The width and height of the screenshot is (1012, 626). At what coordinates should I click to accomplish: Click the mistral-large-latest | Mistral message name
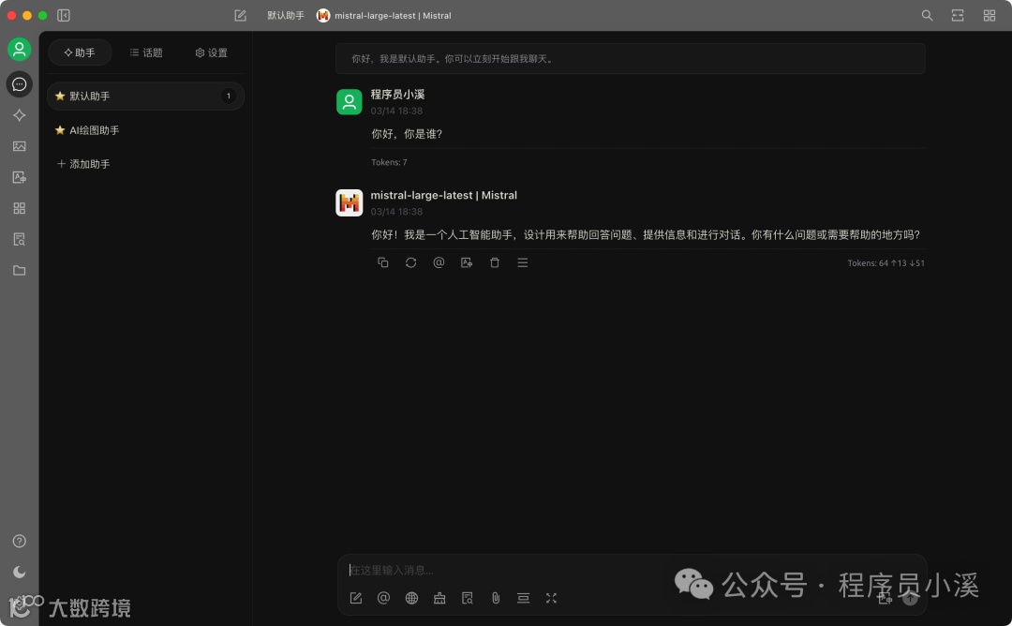point(443,195)
